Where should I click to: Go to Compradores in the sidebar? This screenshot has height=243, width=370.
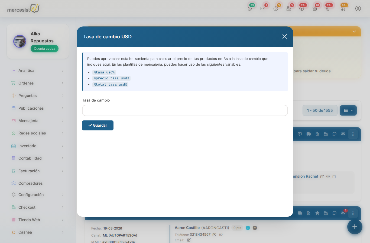pyautogui.click(x=30, y=183)
